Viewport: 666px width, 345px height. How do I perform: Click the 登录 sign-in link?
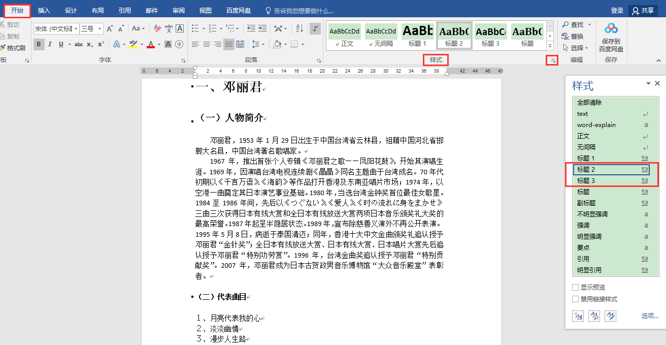617,11
